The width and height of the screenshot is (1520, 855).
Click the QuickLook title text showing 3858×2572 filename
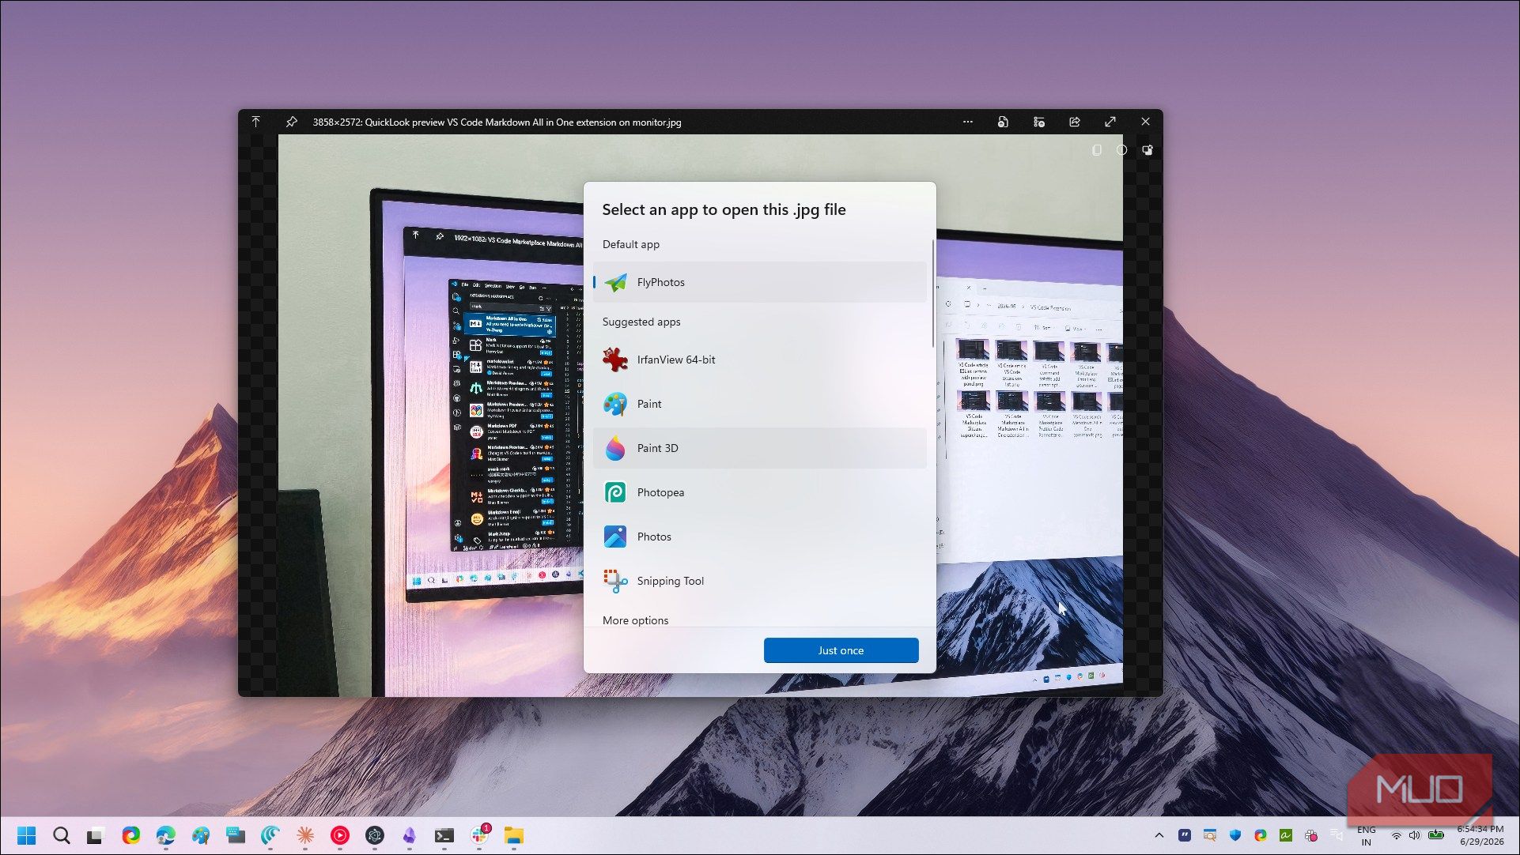pyautogui.click(x=497, y=122)
